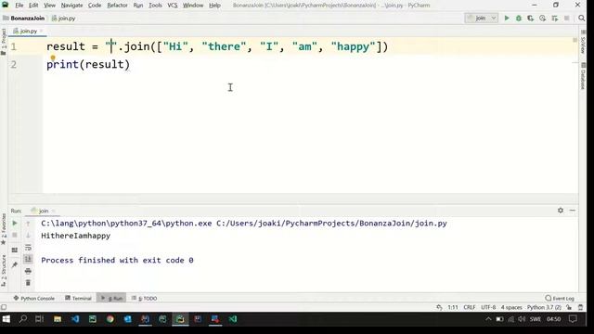Restore layout icon in Run panel
The width and height of the screenshot is (594, 334).
pyautogui.click(x=15, y=250)
